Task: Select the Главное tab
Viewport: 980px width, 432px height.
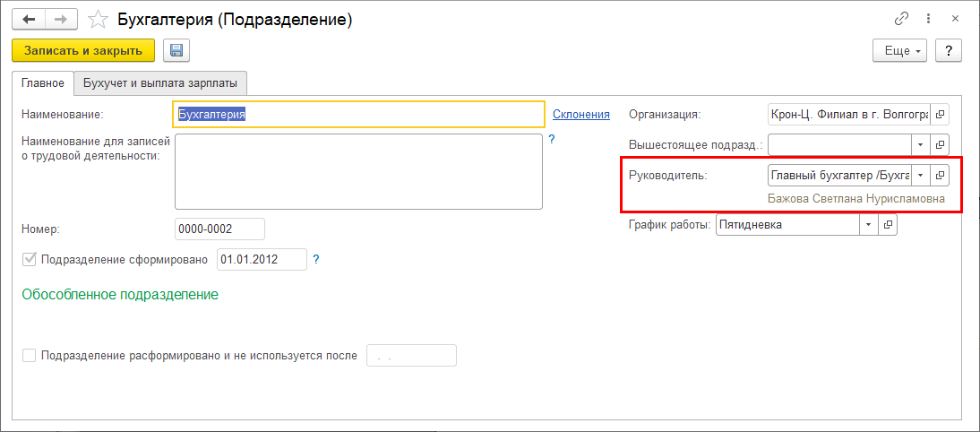Action: click(x=43, y=83)
